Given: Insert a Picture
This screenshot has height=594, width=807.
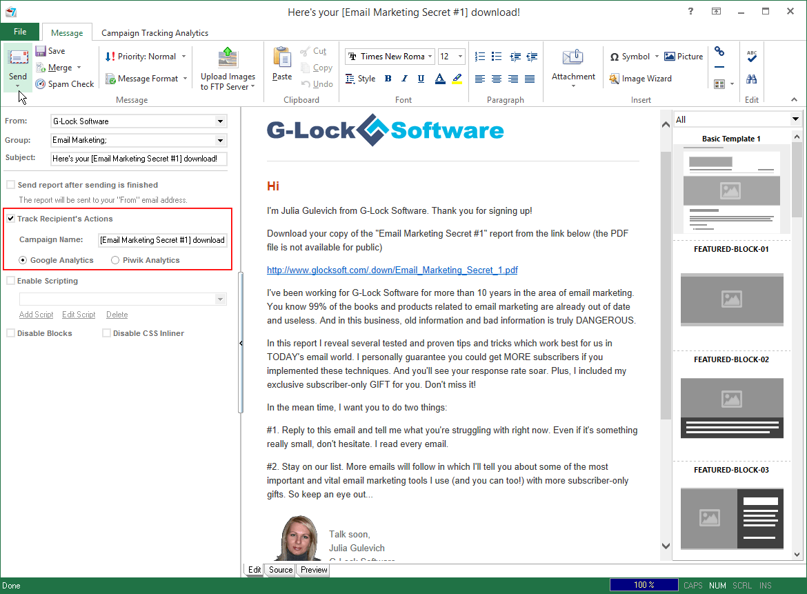Looking at the screenshot, I should [684, 57].
